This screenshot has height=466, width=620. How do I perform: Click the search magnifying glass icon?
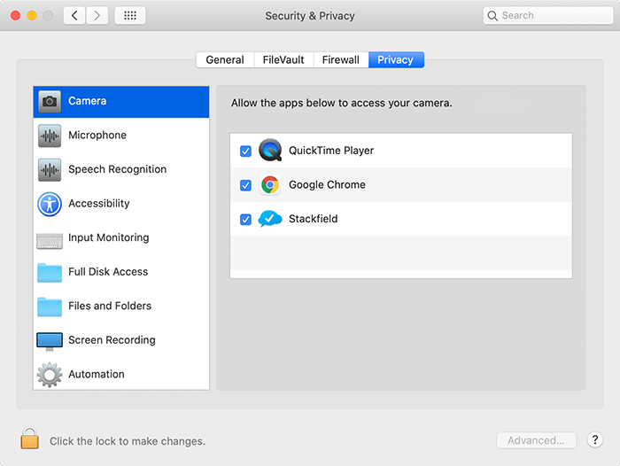(x=492, y=16)
